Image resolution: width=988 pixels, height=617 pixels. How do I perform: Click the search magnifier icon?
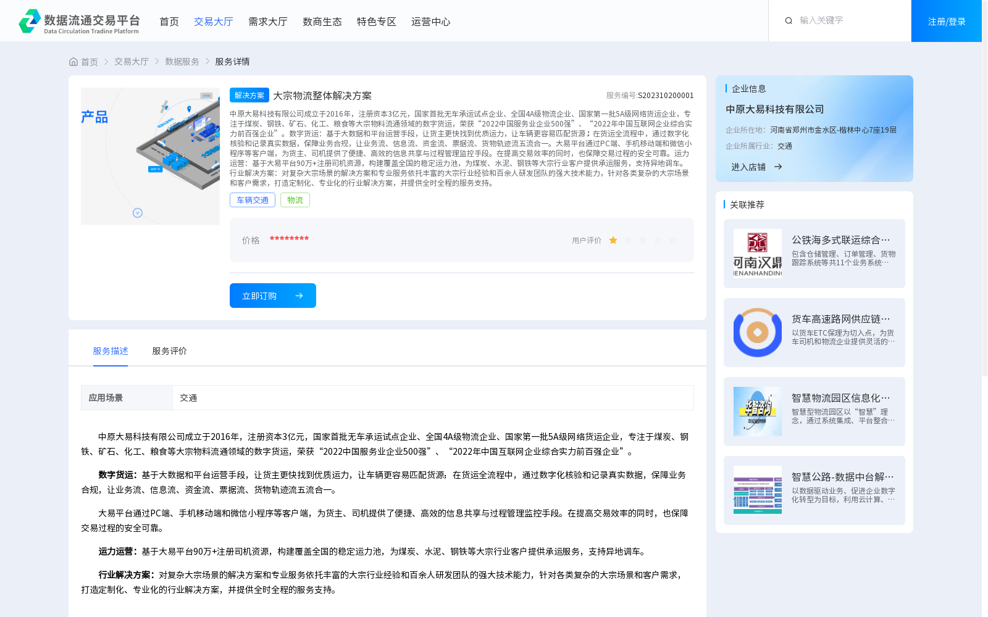(789, 21)
